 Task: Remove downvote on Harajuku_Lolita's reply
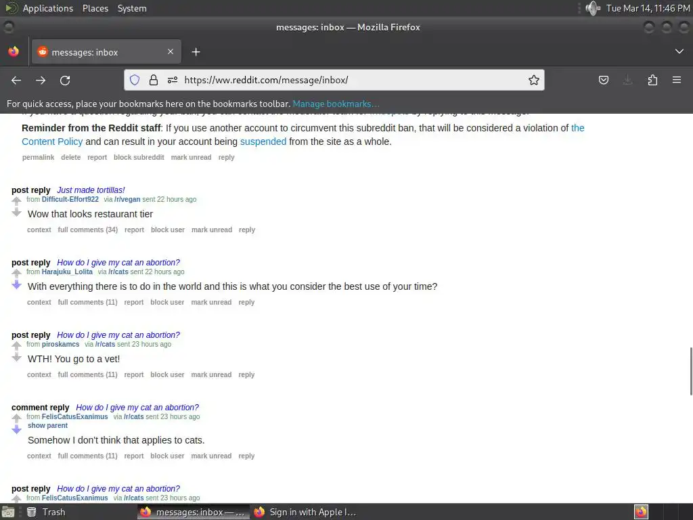pos(16,285)
